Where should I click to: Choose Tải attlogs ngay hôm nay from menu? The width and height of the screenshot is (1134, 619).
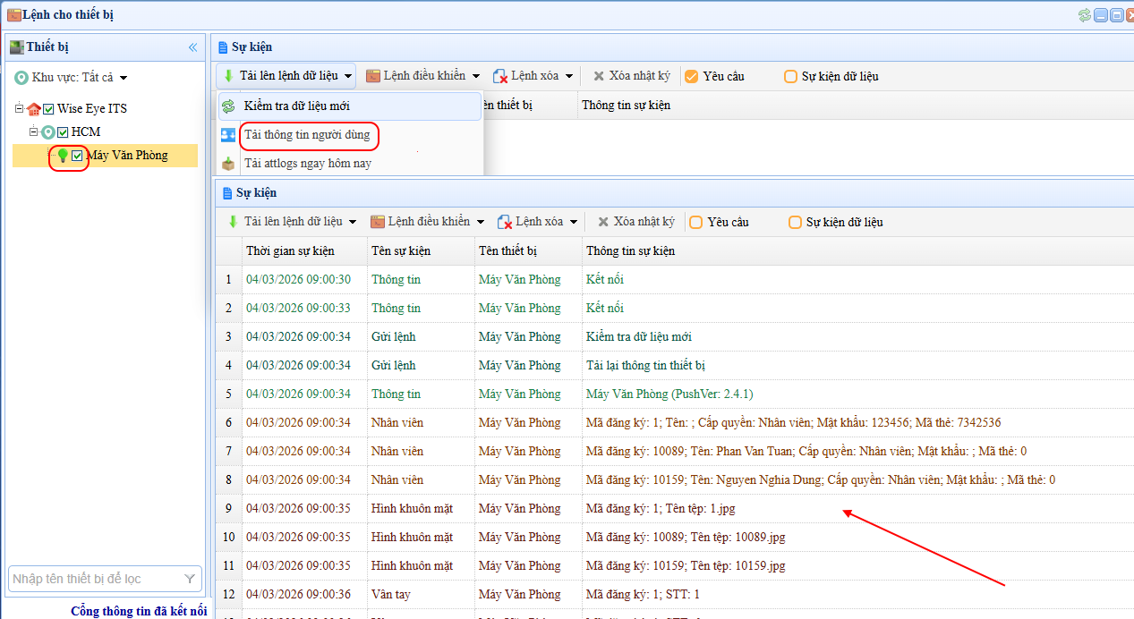coord(307,164)
